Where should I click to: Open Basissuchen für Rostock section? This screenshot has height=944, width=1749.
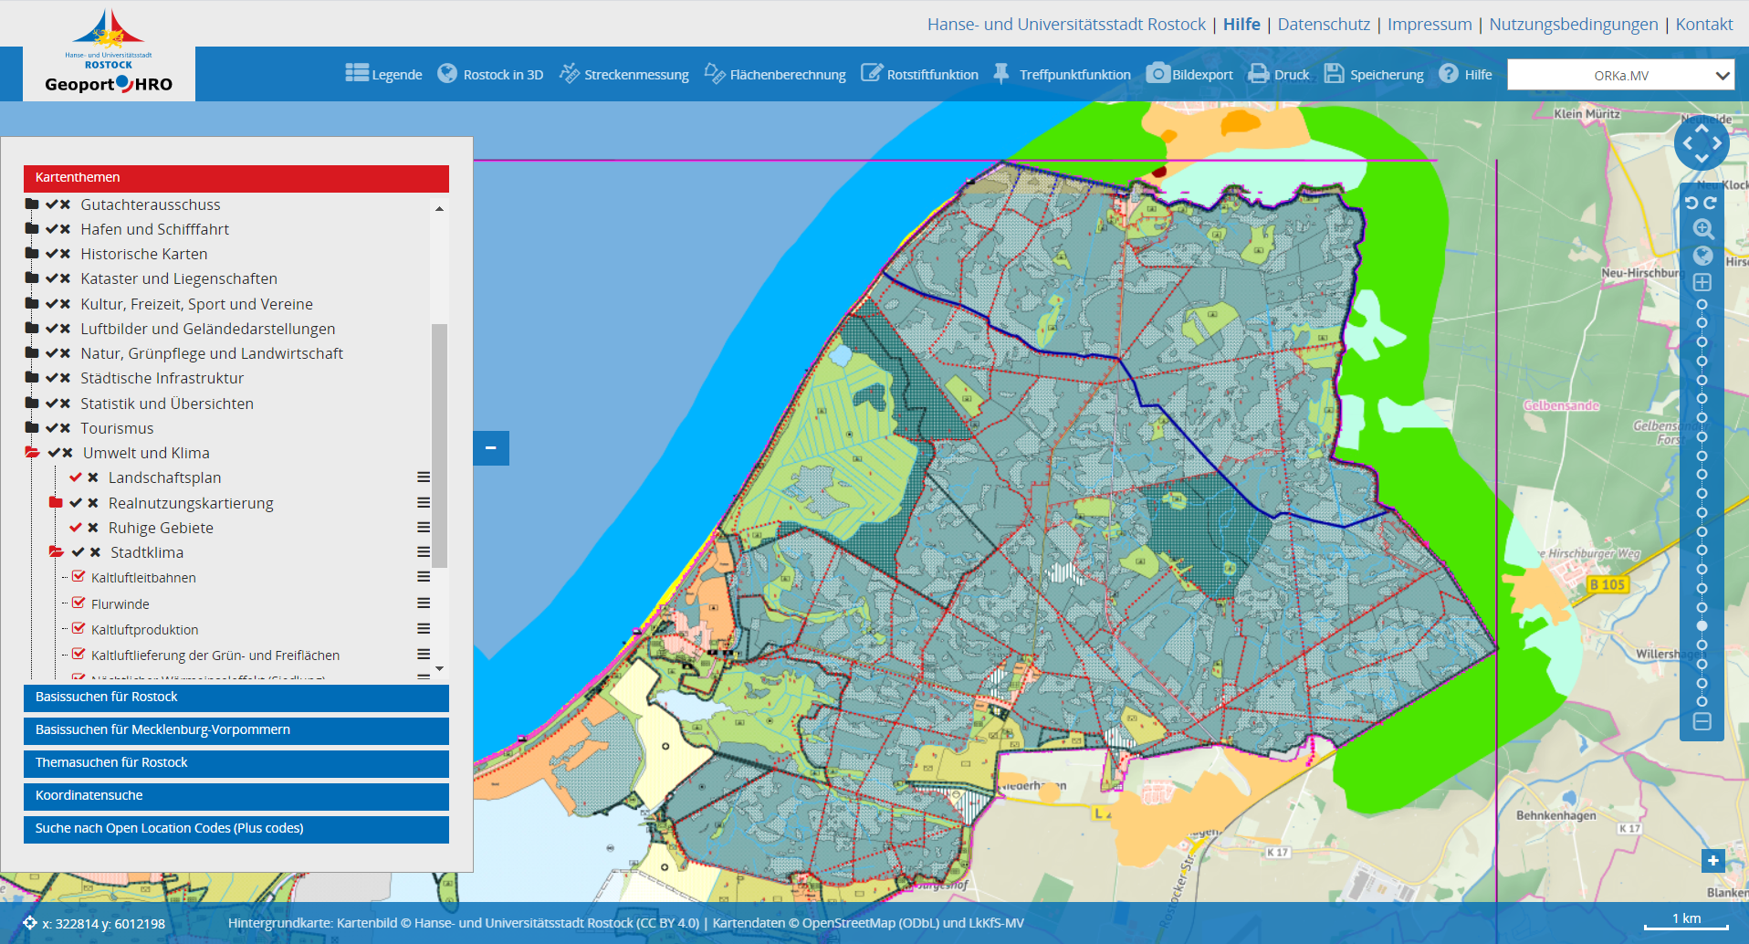click(x=236, y=698)
